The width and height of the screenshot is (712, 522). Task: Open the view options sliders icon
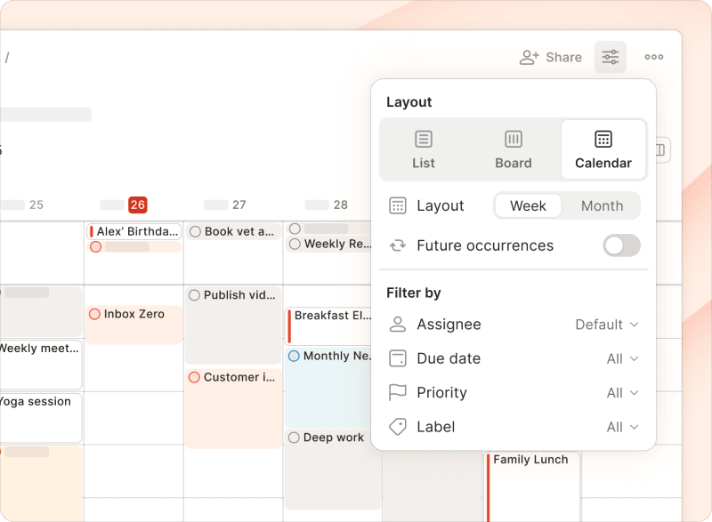(x=611, y=56)
